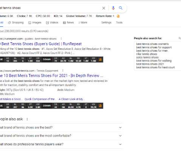Switch to the News tab
The width and height of the screenshot is (181, 151).
68,23
